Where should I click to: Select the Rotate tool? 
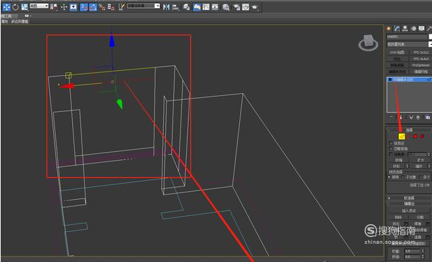click(x=16, y=7)
